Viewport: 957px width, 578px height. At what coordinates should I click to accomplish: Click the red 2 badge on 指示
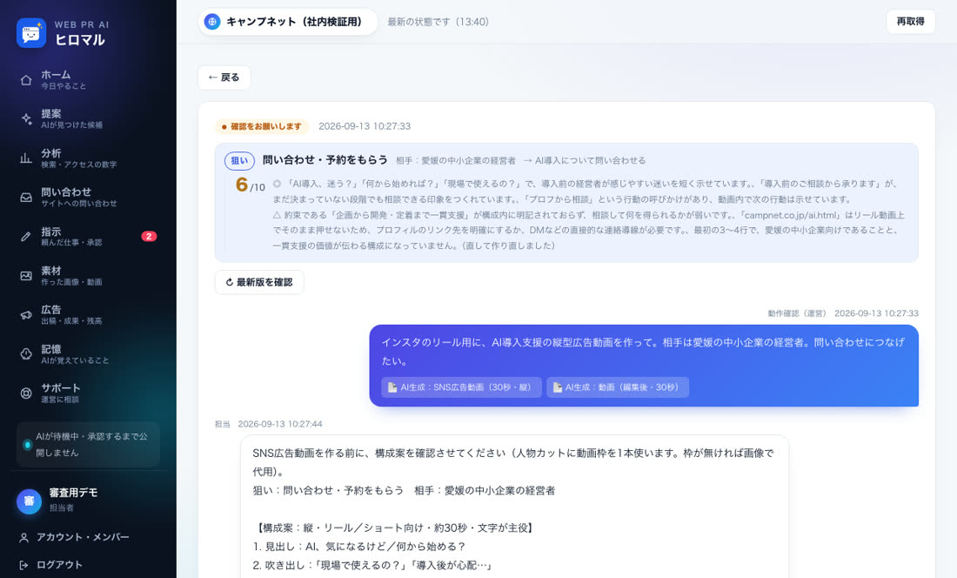(x=149, y=236)
